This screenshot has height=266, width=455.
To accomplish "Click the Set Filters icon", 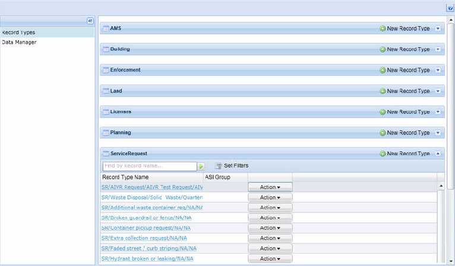I will pyautogui.click(x=218, y=166).
